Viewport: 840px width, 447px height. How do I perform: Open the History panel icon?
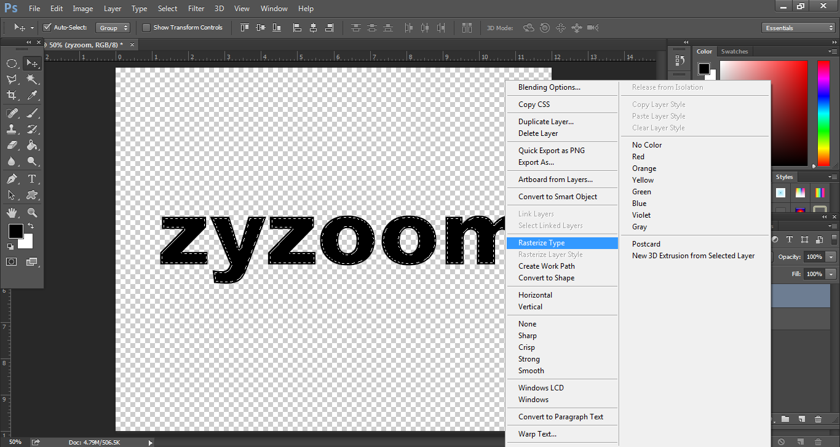click(680, 60)
